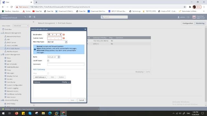Switch to the Configuration tab
This screenshot has width=207, height=116.
[x=188, y=23]
